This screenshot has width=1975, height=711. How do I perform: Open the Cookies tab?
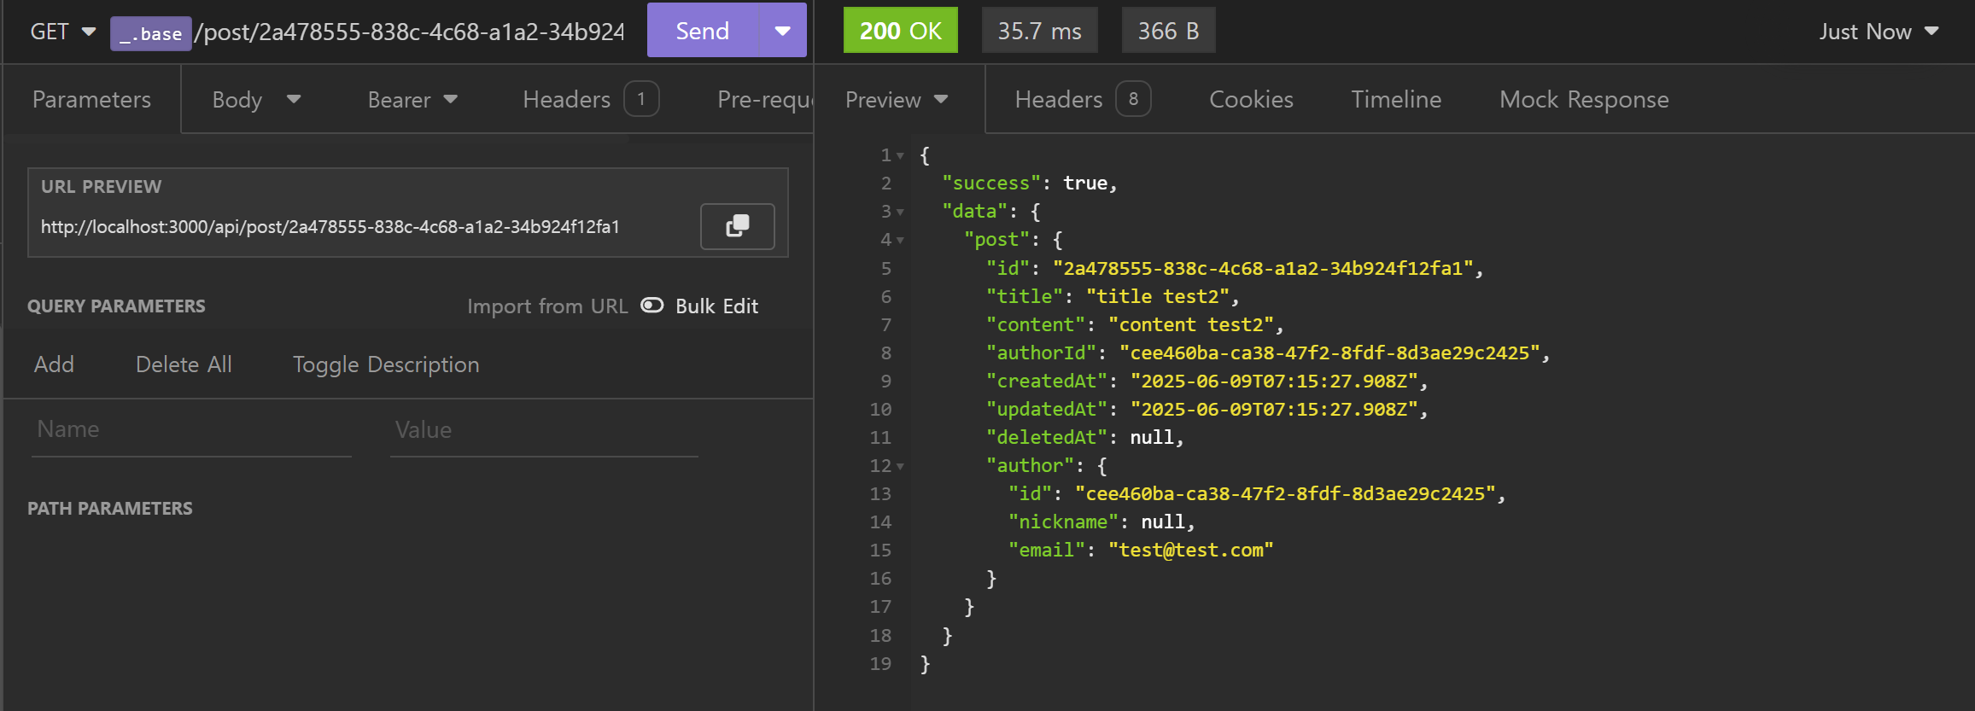click(1251, 99)
